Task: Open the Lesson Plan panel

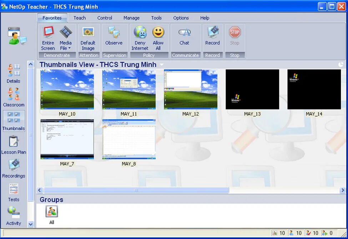Action: pos(14,145)
